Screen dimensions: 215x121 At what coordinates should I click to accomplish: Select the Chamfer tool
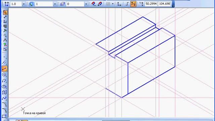pyautogui.click(x=4, y=104)
